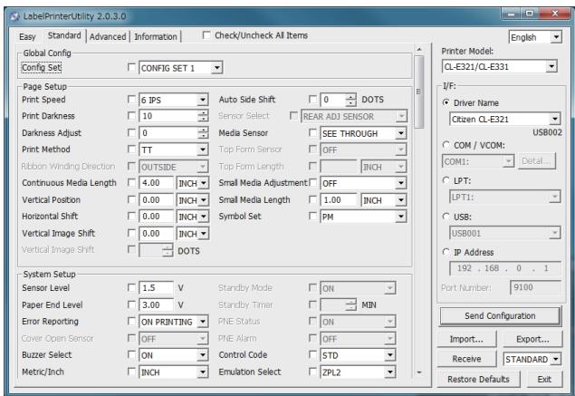This screenshot has width=575, height=396.
Task: Click the settings panel scroll up arrow
Action: (419, 50)
